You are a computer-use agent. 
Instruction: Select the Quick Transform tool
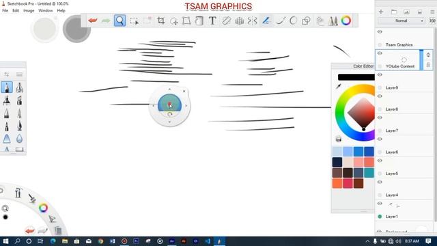(x=174, y=21)
